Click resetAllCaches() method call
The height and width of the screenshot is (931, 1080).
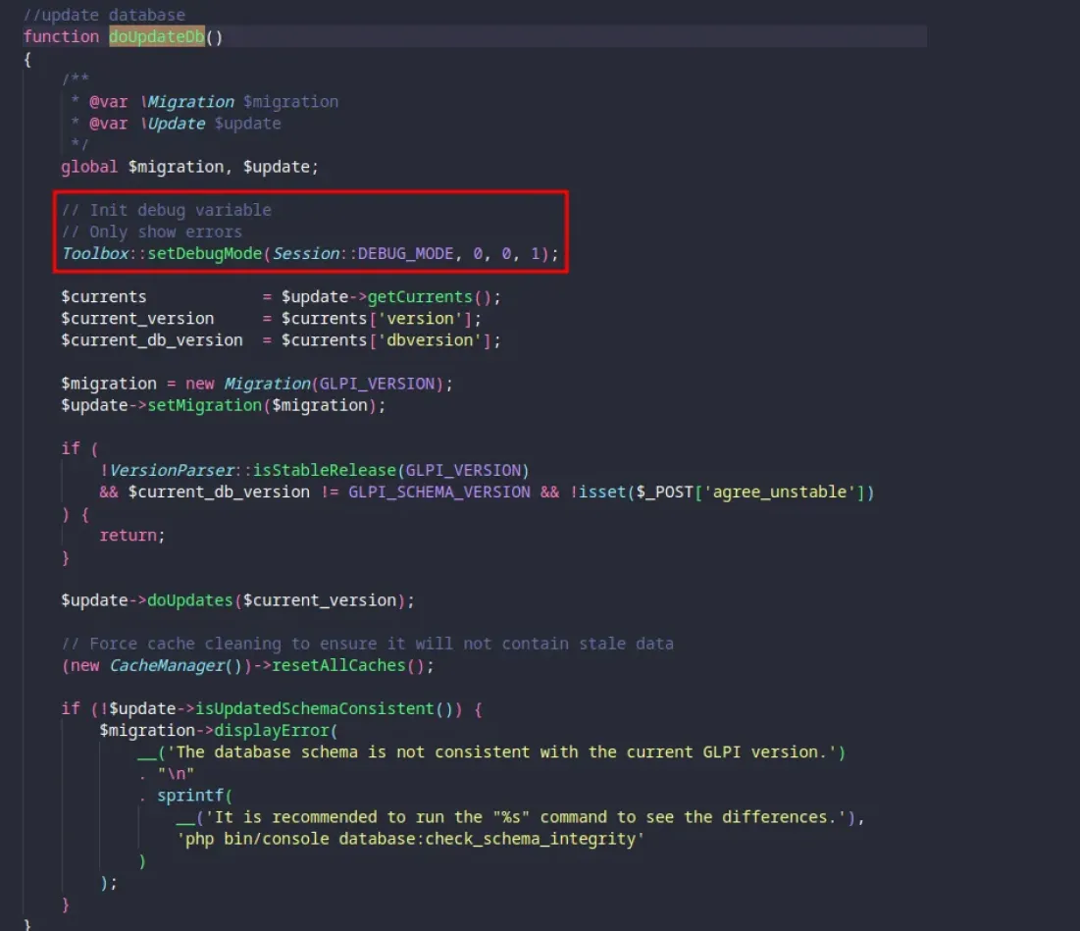(348, 666)
